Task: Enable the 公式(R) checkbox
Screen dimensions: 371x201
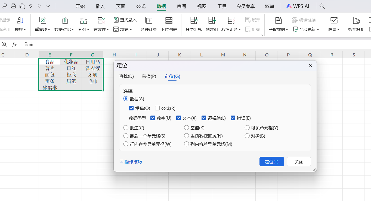Action: tap(157, 108)
